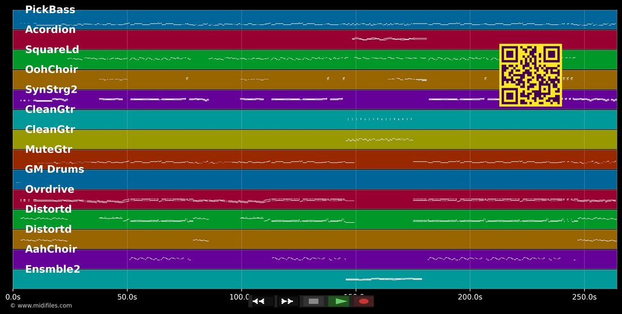Image resolution: width=622 pixels, height=314 pixels.
Task: Hit the red record button
Action: click(364, 302)
